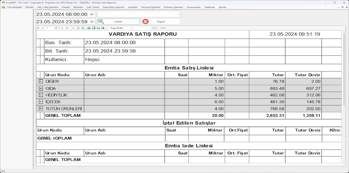Open the Kasalar menu
Viewport: 349px width, 173px height.
[66, 7]
